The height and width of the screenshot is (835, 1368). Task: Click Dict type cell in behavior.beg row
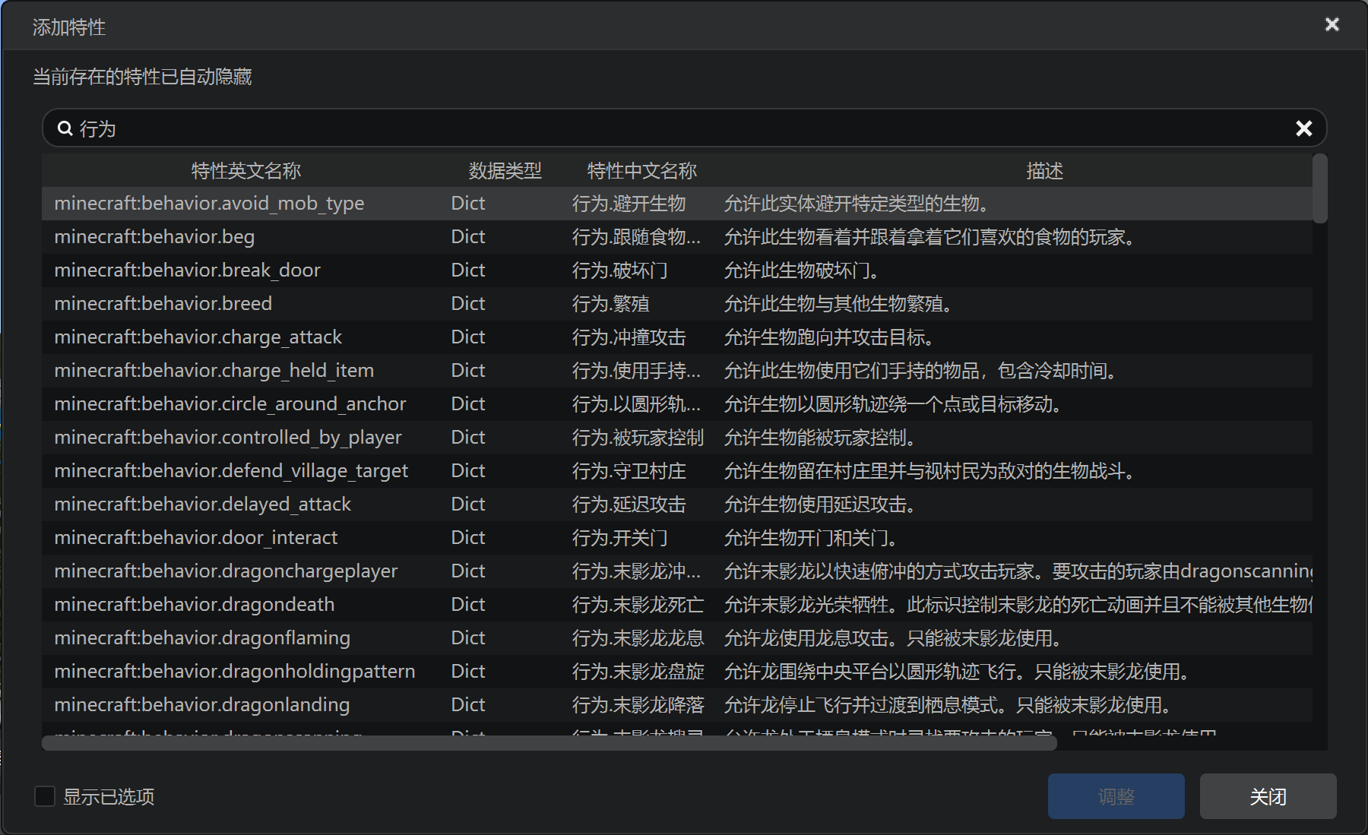(467, 237)
